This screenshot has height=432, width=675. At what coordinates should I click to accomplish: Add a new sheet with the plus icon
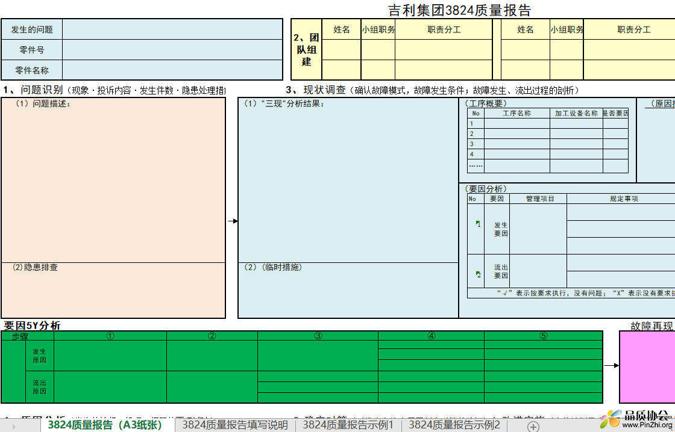(533, 427)
